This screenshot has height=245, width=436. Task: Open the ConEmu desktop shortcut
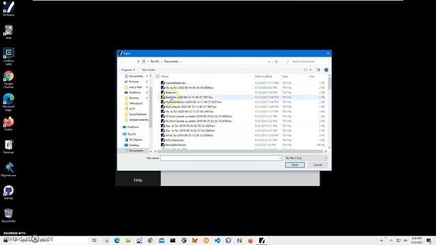pos(9,56)
